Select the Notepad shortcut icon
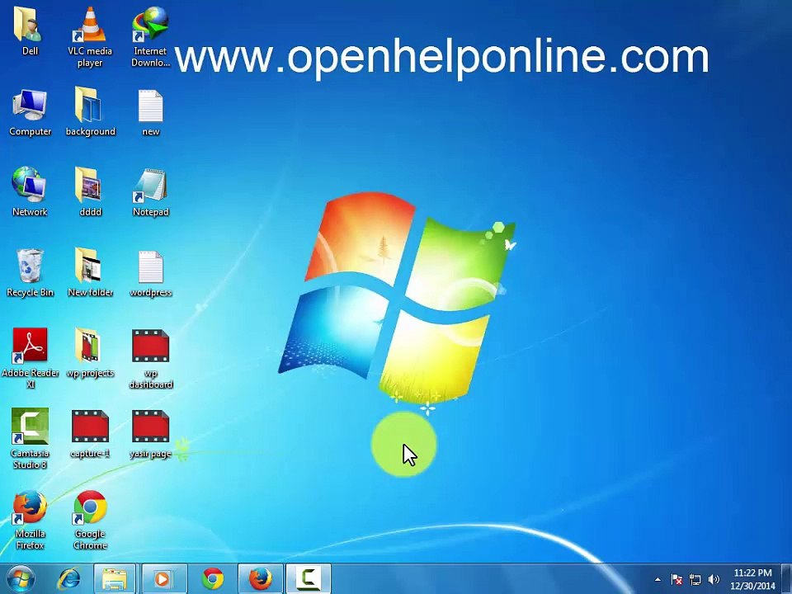The height and width of the screenshot is (594, 792). coord(150,192)
